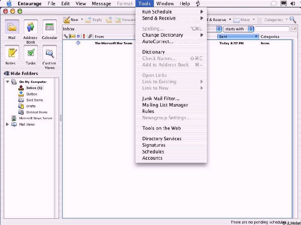Choose Tools on the Web
The width and height of the screenshot is (301, 225).
click(171, 128)
